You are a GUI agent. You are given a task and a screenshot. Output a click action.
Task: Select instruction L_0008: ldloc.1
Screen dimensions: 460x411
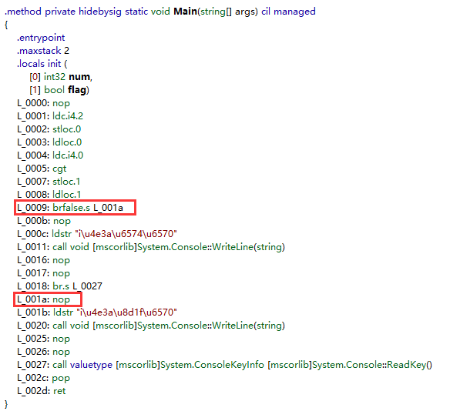(x=49, y=195)
